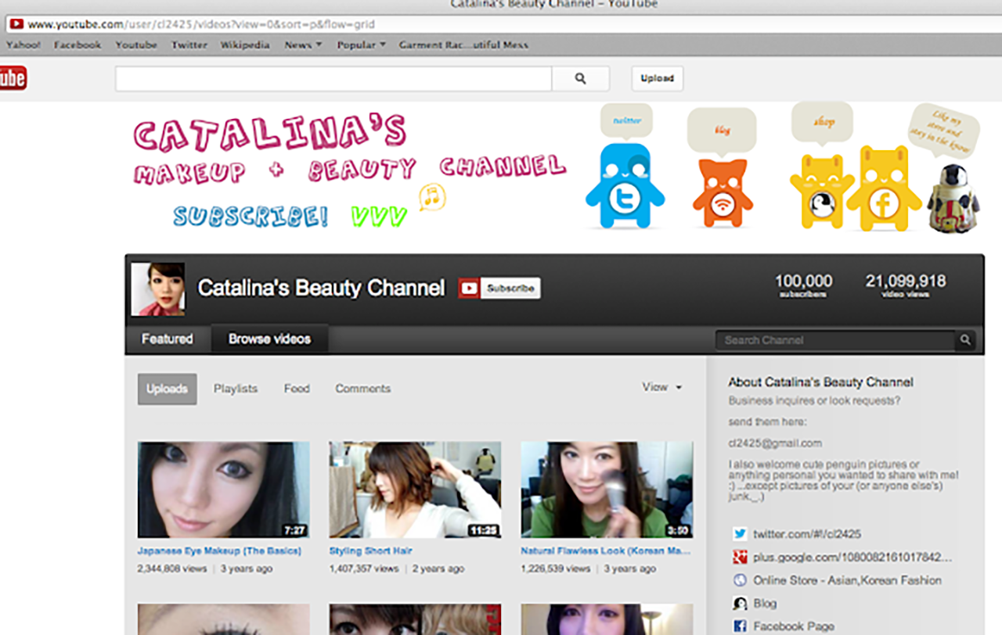The height and width of the screenshot is (635, 1002).
Task: Click the Japanese Eye Makeup (The Basics) title
Action: pos(219,551)
